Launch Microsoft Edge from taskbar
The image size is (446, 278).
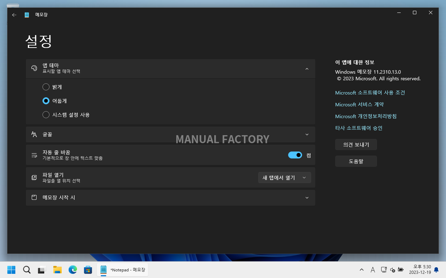pyautogui.click(x=72, y=270)
